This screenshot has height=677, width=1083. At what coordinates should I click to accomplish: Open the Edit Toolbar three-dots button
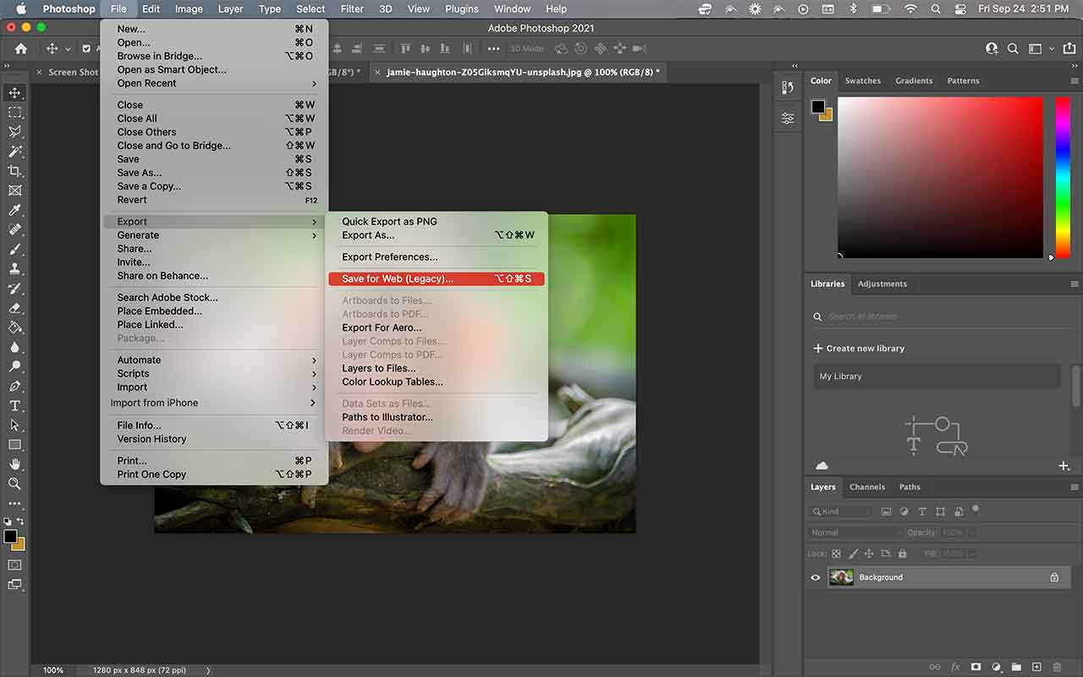(x=14, y=504)
